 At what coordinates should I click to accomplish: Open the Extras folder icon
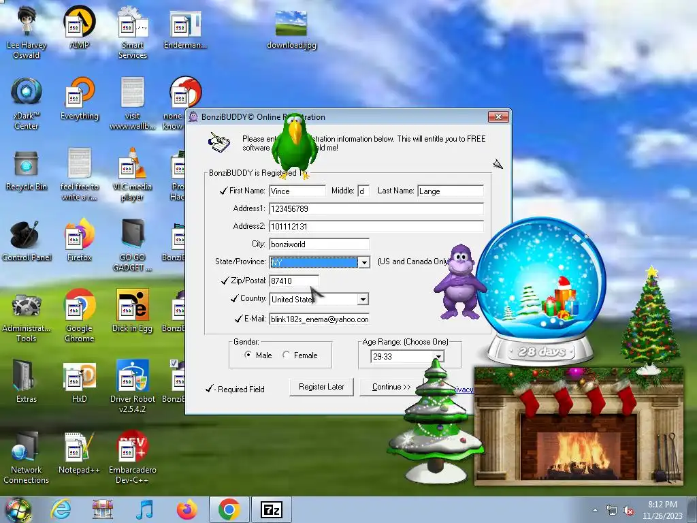pyautogui.click(x=27, y=381)
